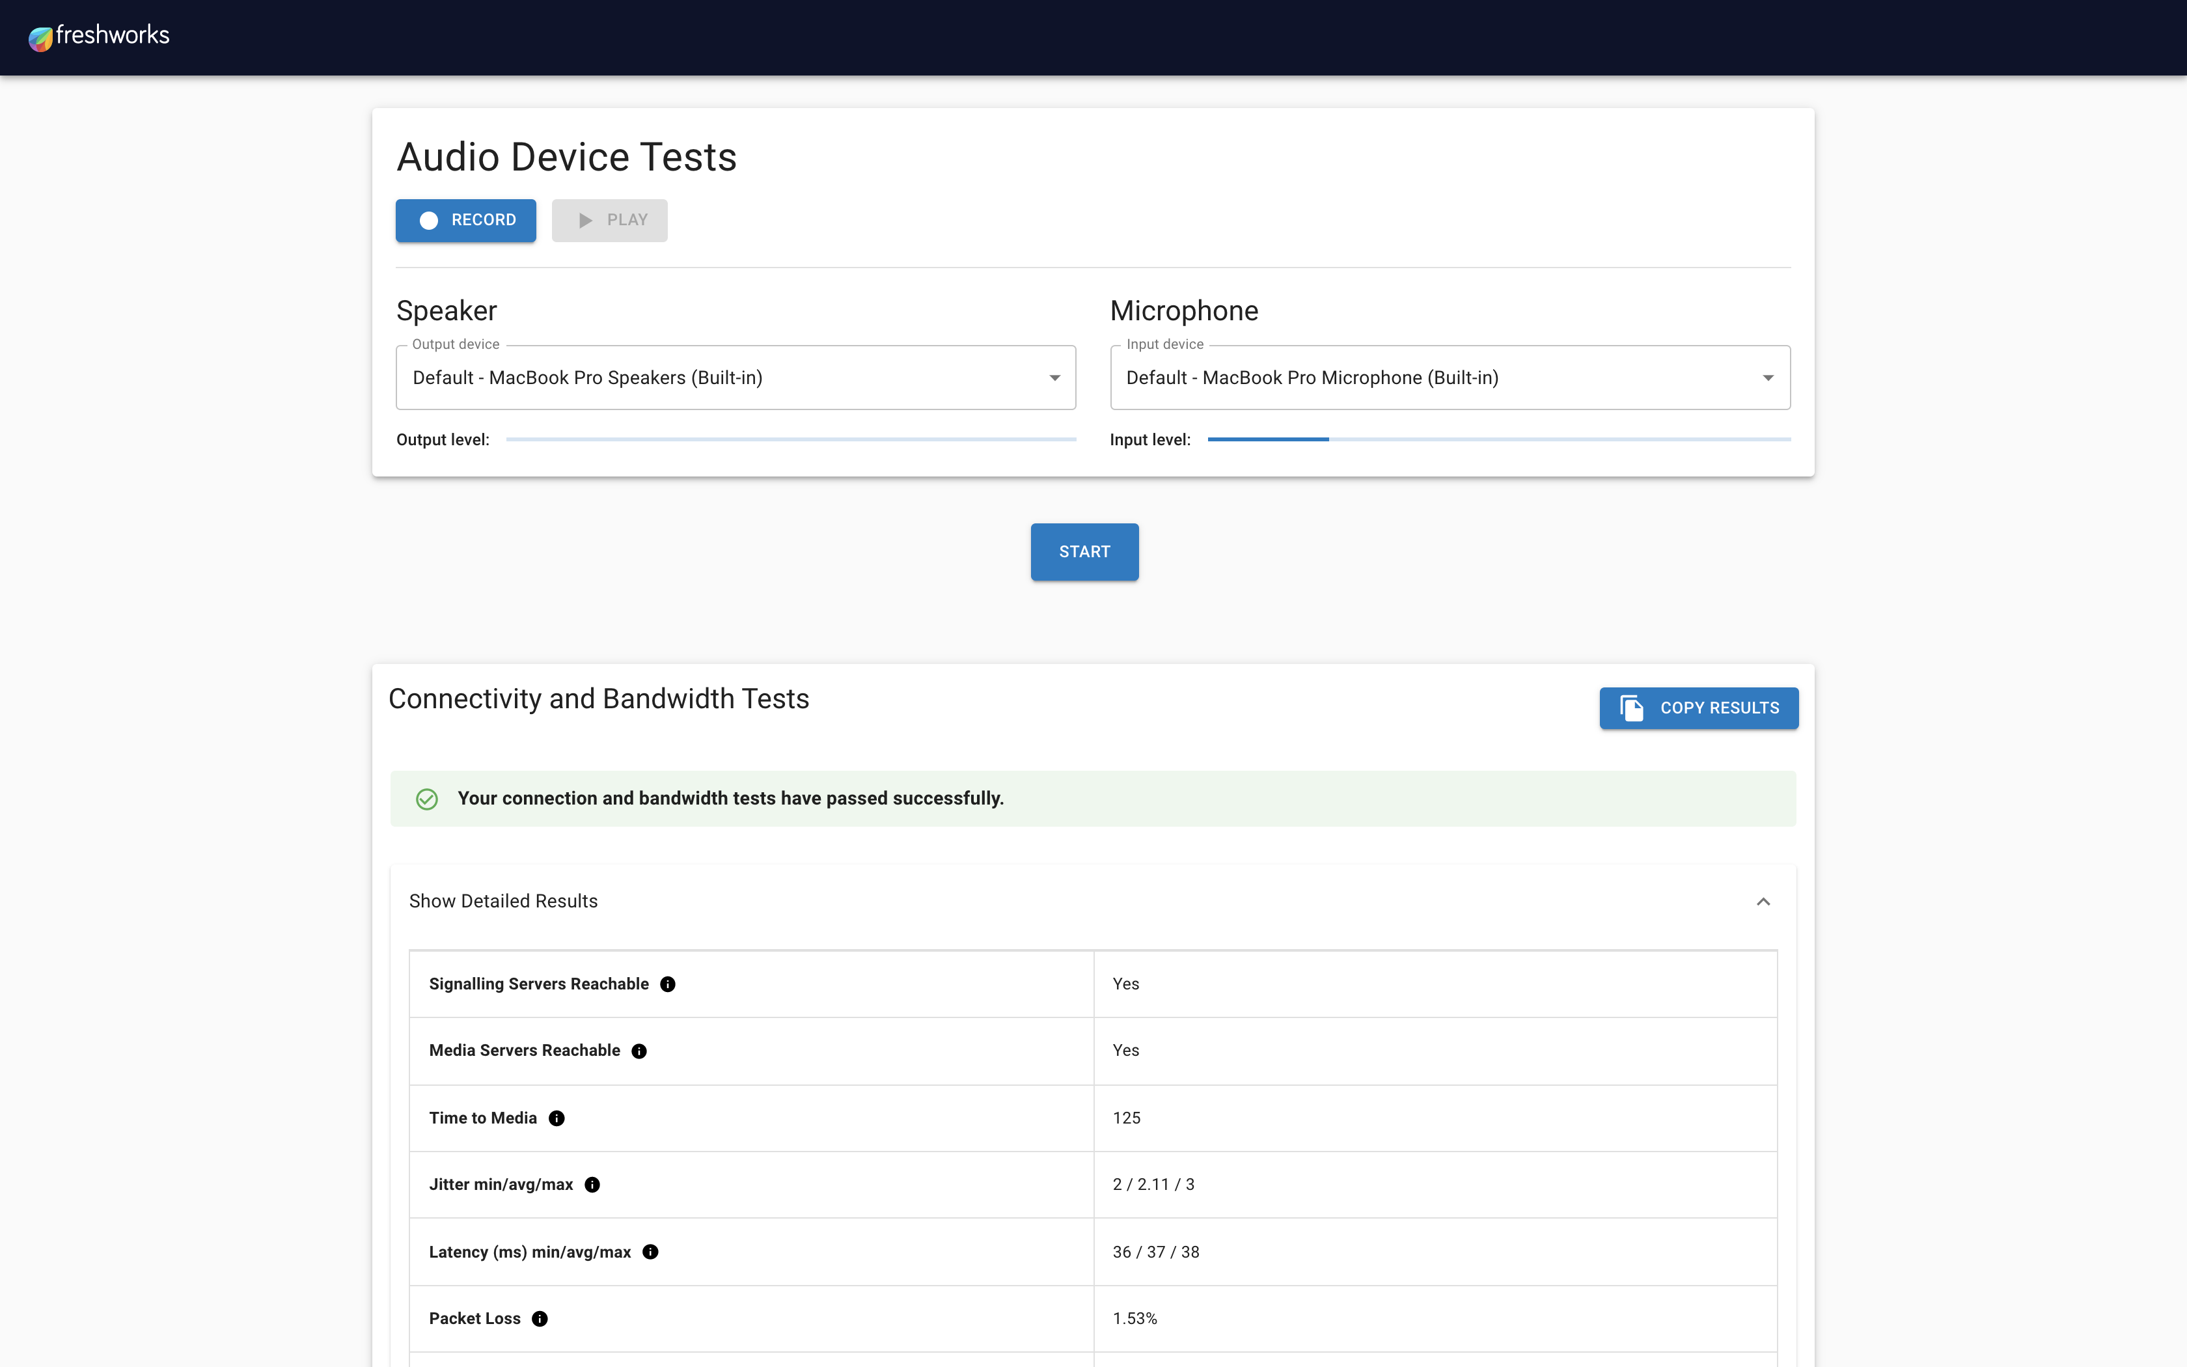Image resolution: width=2187 pixels, height=1367 pixels.
Task: Select the RECORD button
Action: click(x=465, y=220)
